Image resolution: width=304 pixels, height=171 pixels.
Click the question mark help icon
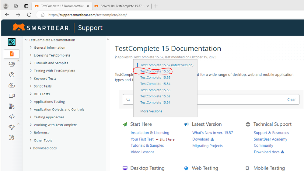coord(12,75)
